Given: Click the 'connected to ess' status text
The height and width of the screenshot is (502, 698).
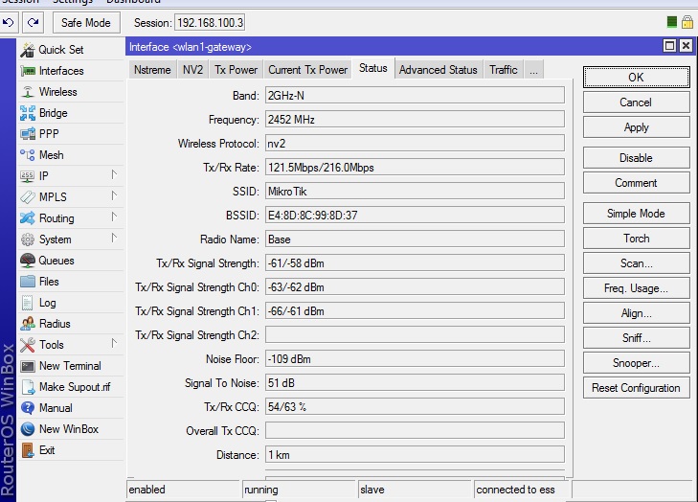Looking at the screenshot, I should tap(515, 490).
